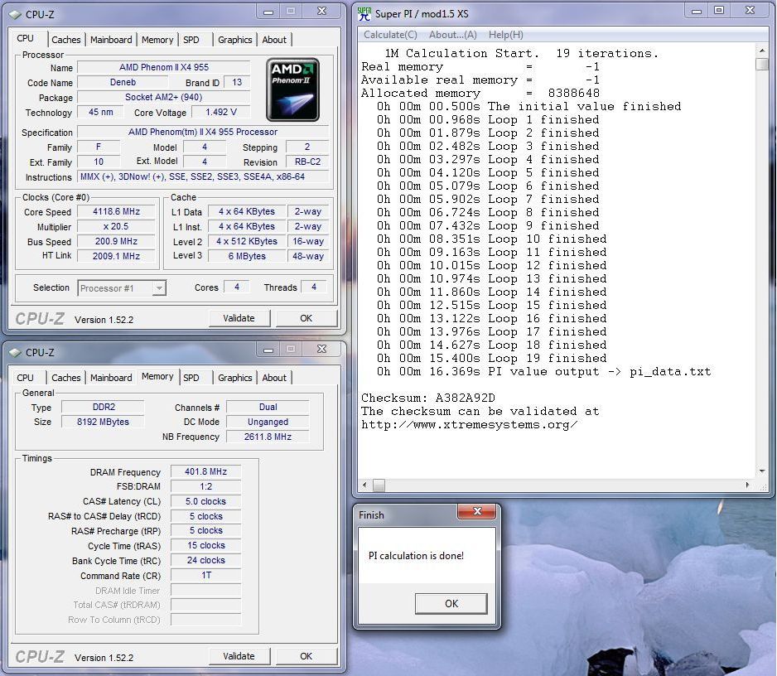Click the DRAM Frequency value 401.8 MHz
777x676 pixels.
coord(205,472)
